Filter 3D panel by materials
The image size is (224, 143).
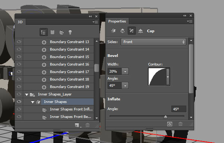click(x=62, y=32)
